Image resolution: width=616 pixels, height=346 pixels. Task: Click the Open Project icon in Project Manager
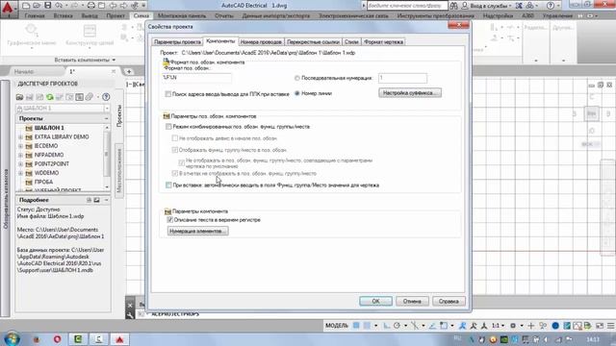(x=19, y=97)
